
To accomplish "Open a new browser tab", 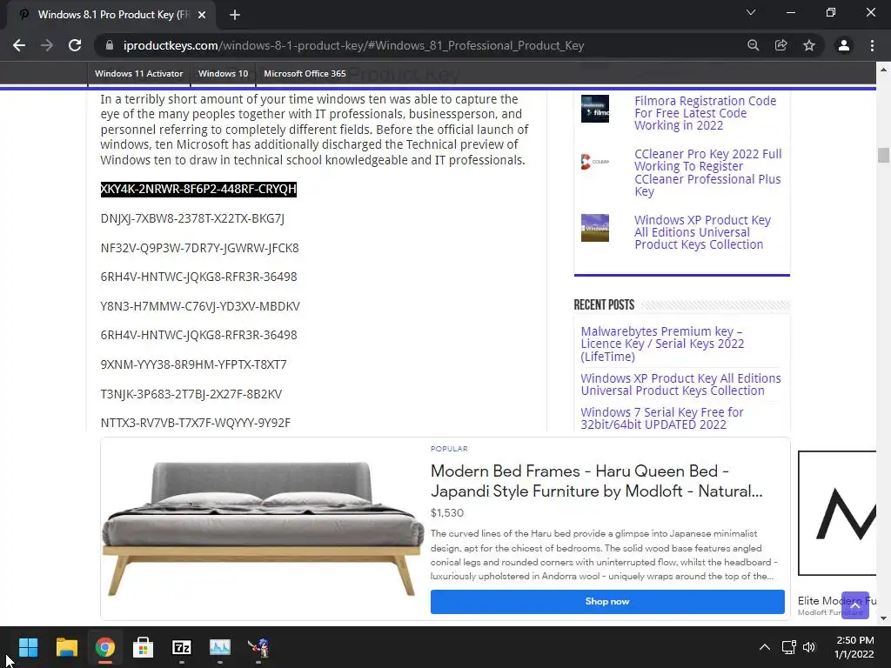I will (235, 15).
